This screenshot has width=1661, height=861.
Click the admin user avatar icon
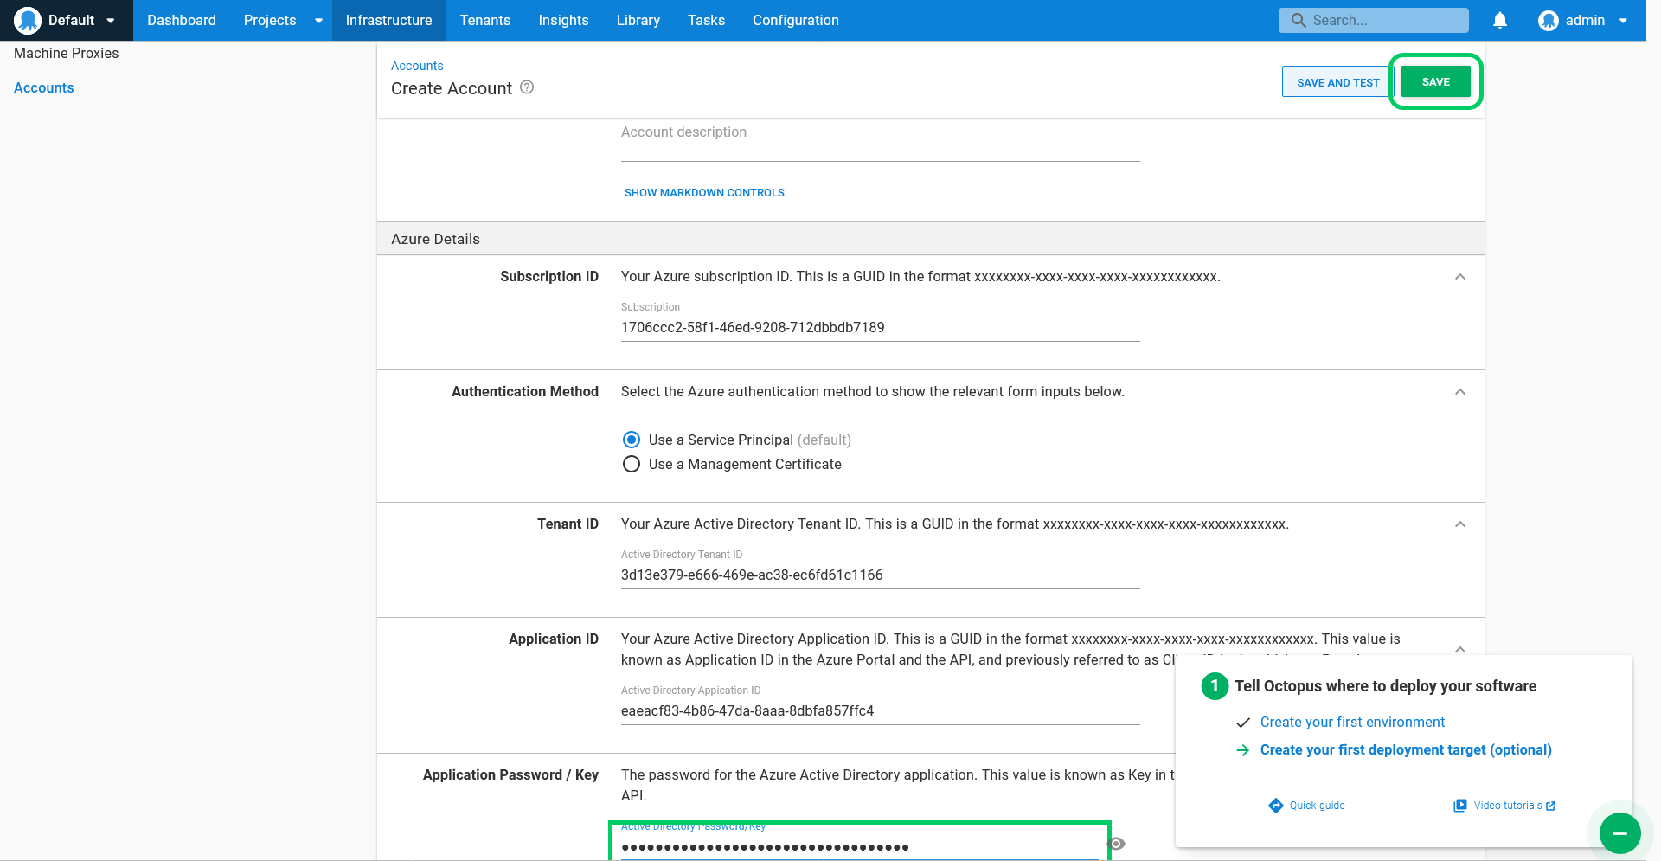(1549, 20)
